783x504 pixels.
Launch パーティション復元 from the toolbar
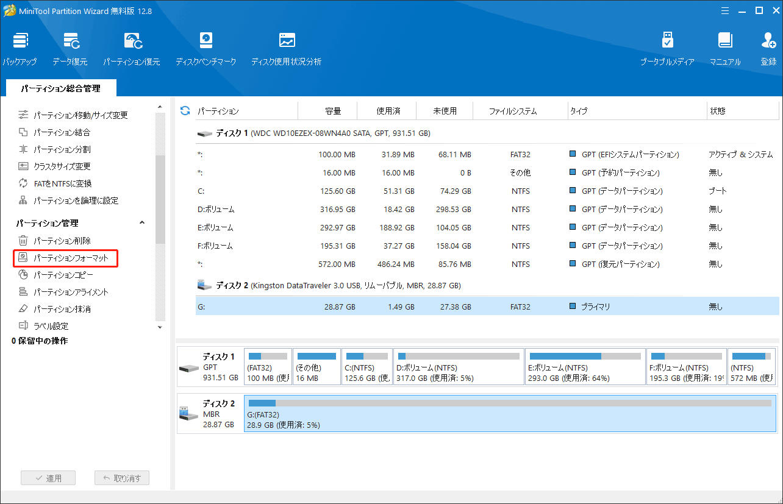(x=132, y=49)
